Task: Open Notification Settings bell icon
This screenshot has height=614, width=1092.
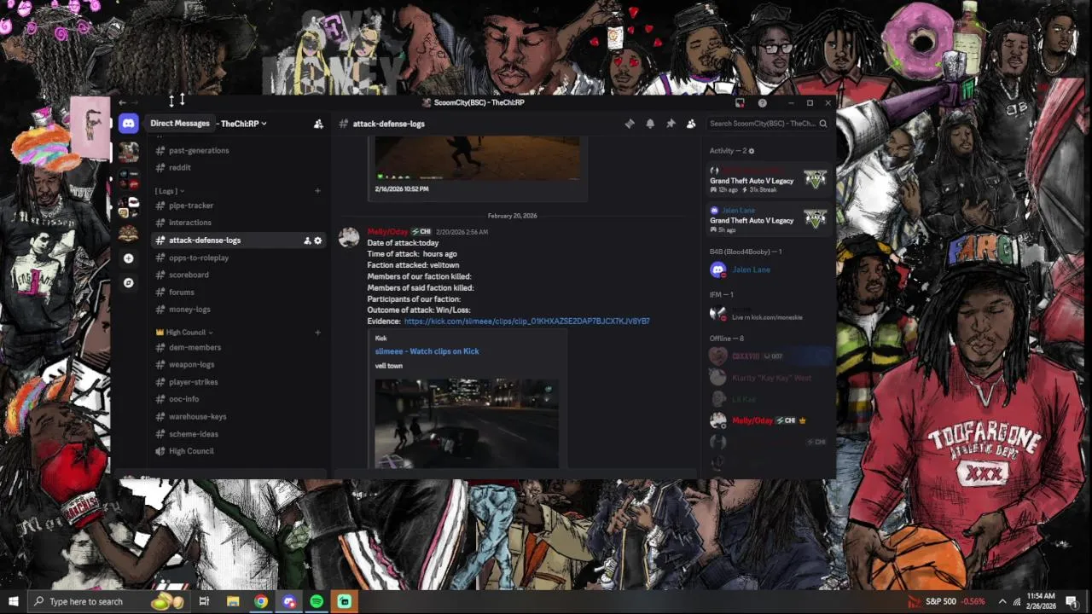Action: click(650, 124)
